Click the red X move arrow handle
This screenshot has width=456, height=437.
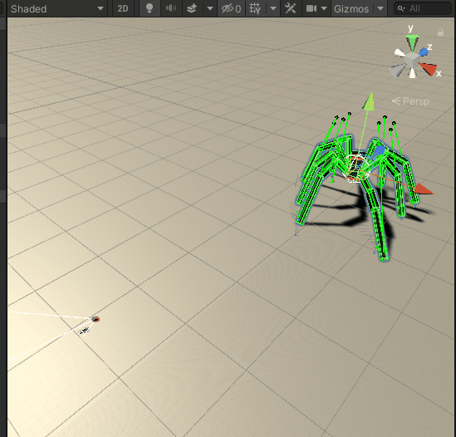tap(424, 189)
